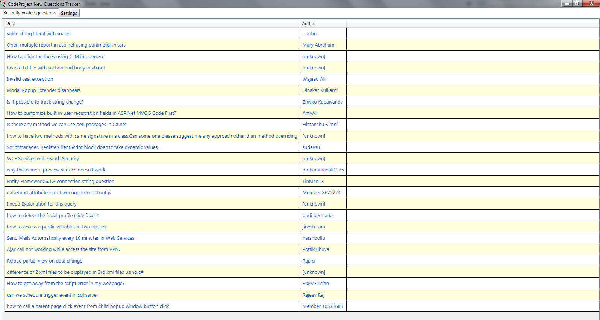Open the schedule trigger event in sql server question

point(52,295)
